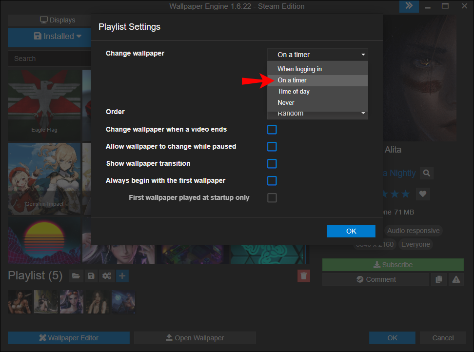Add wallpaper to playlist plus icon
474x352 pixels.
tap(122, 276)
